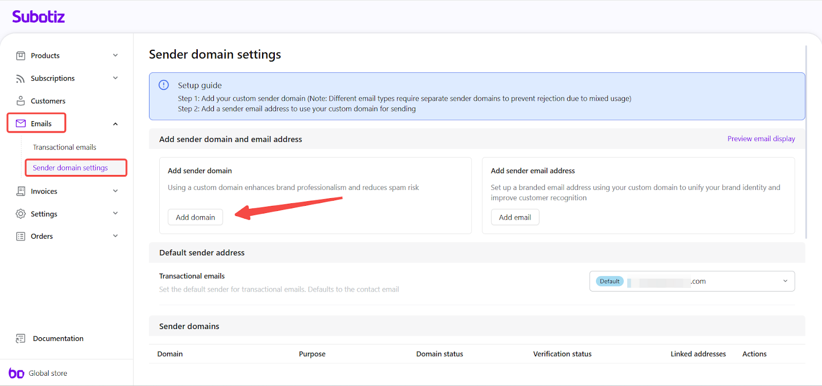Click the Settings gear icon
822x386 pixels.
21,214
